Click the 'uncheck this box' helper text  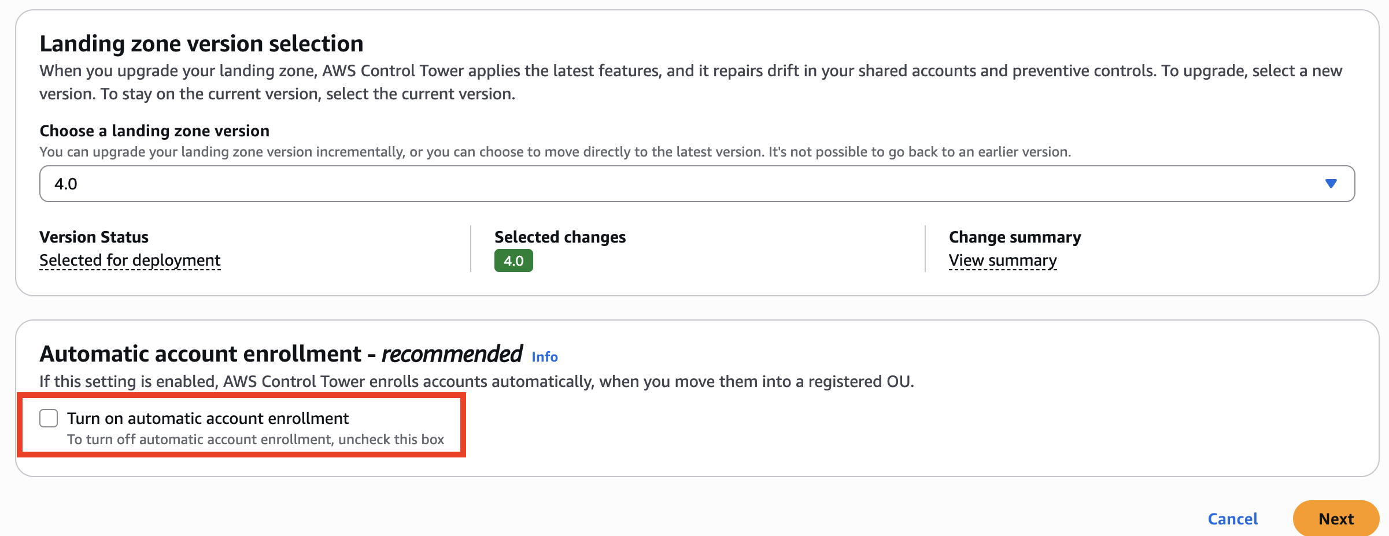pos(391,440)
